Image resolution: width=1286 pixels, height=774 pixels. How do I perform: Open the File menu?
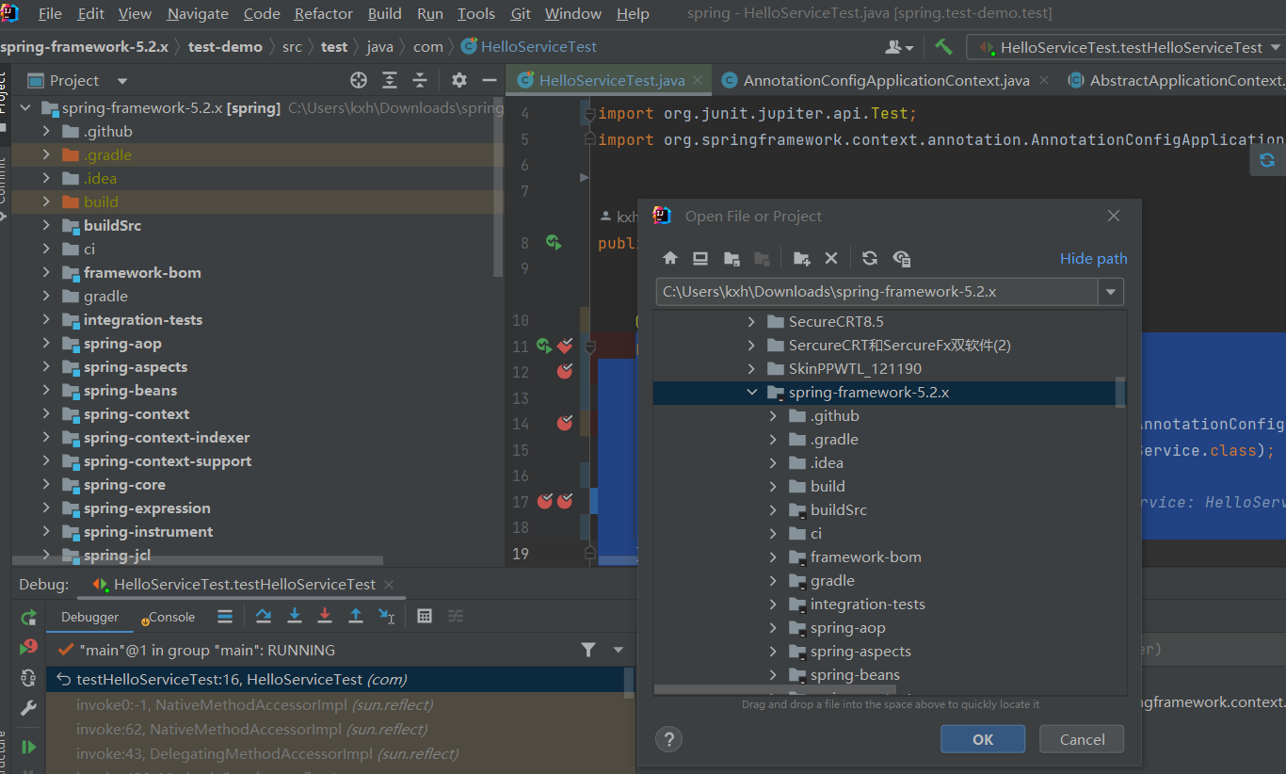50,13
